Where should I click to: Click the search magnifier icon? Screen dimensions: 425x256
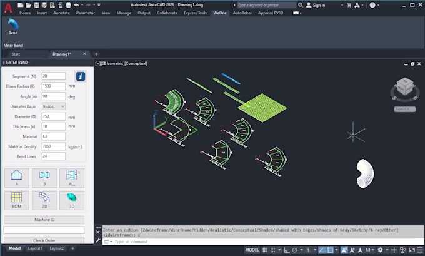click(x=301, y=5)
